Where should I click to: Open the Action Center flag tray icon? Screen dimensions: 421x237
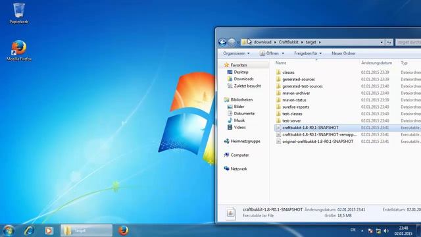370,231
